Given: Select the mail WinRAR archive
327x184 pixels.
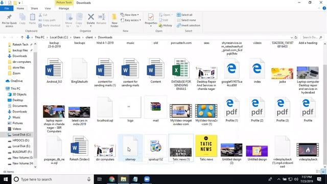Looking at the screenshot, I should [155, 109].
